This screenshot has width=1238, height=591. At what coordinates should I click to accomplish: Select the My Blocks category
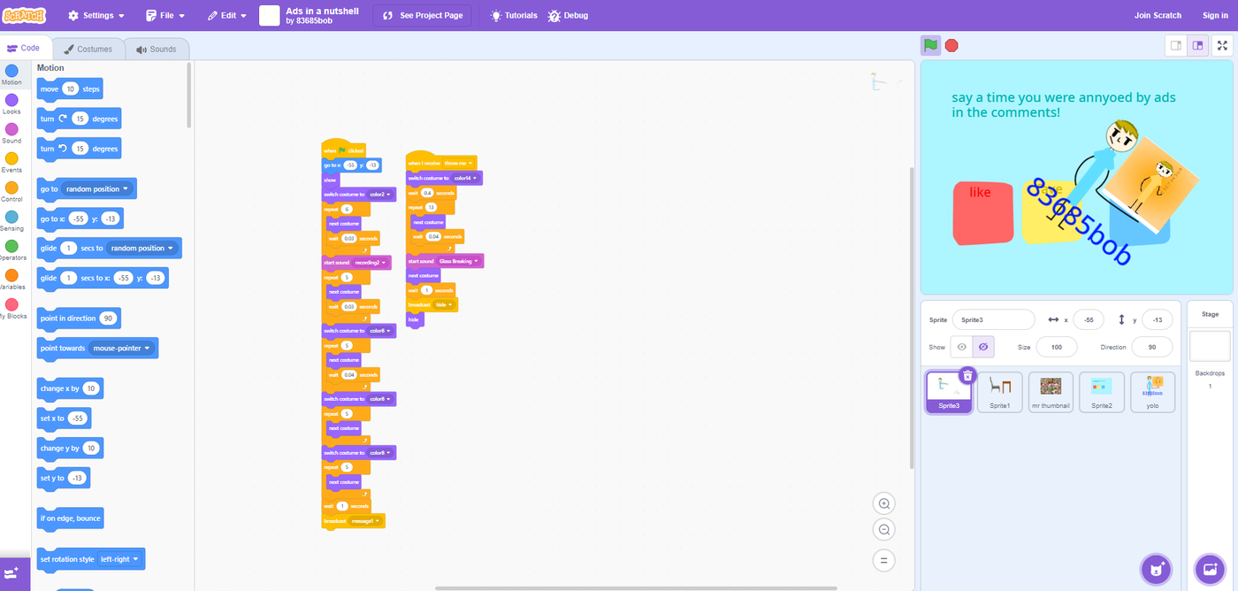click(x=11, y=308)
